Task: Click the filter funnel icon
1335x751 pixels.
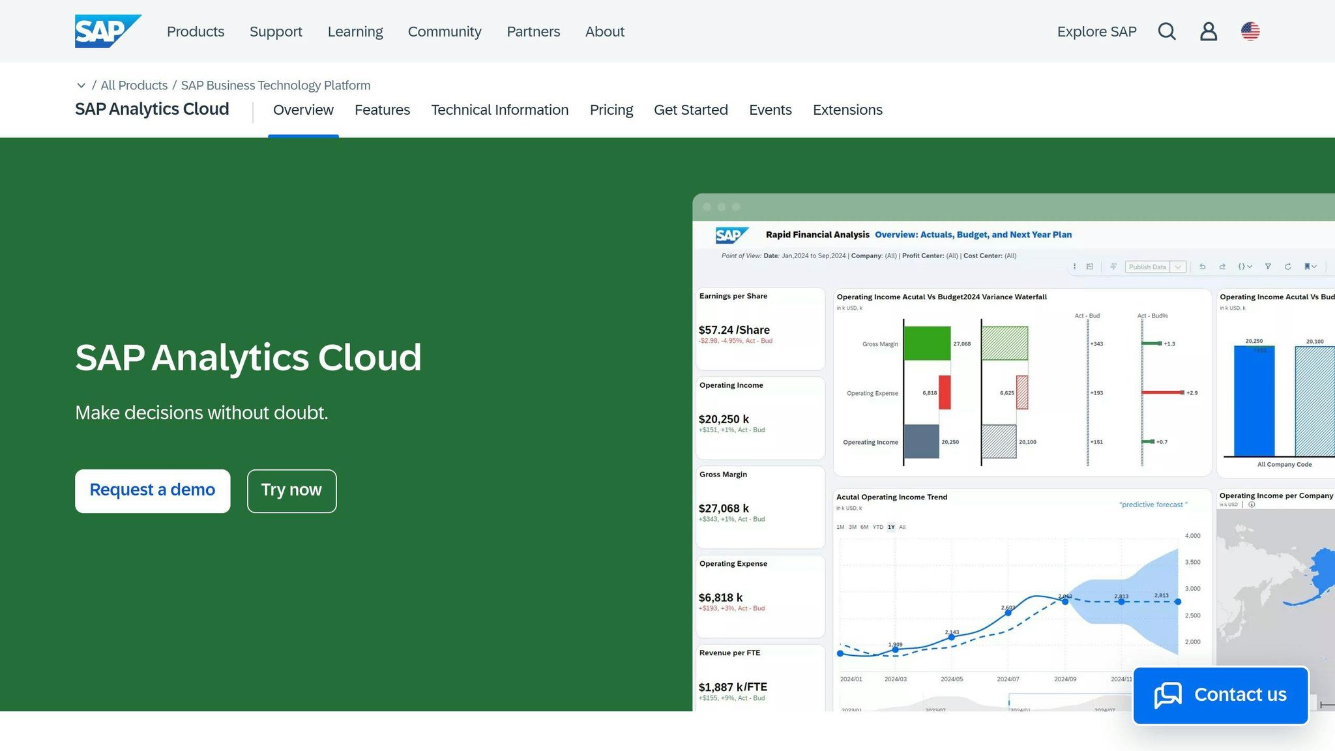Action: pos(1268,267)
